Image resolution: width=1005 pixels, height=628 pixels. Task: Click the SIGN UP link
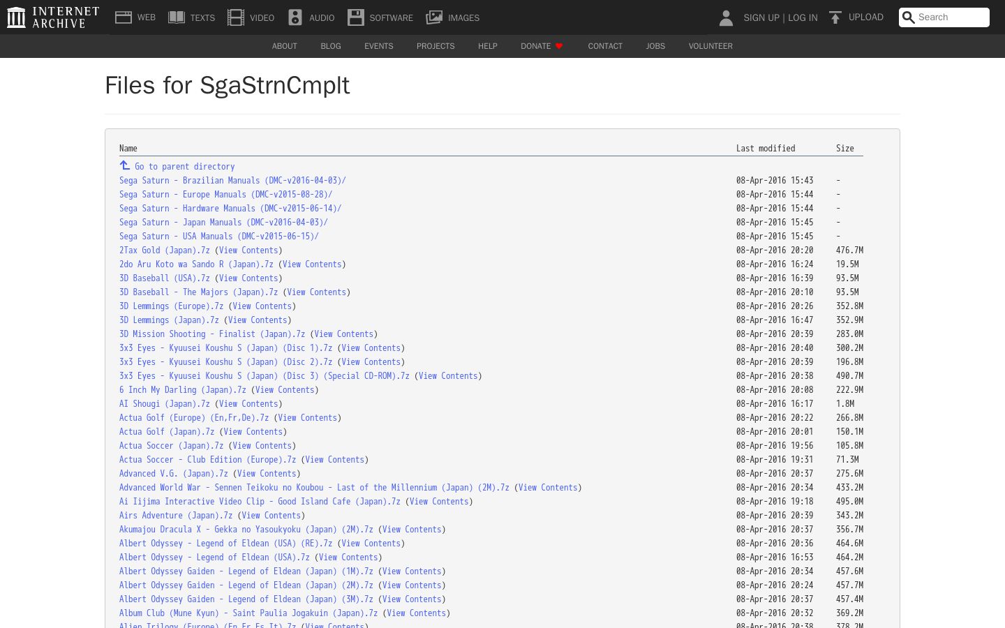point(761,17)
